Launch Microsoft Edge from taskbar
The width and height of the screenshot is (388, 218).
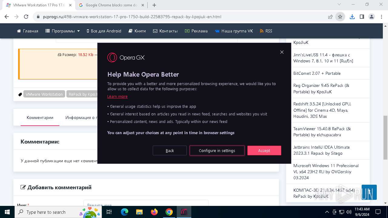125,212
